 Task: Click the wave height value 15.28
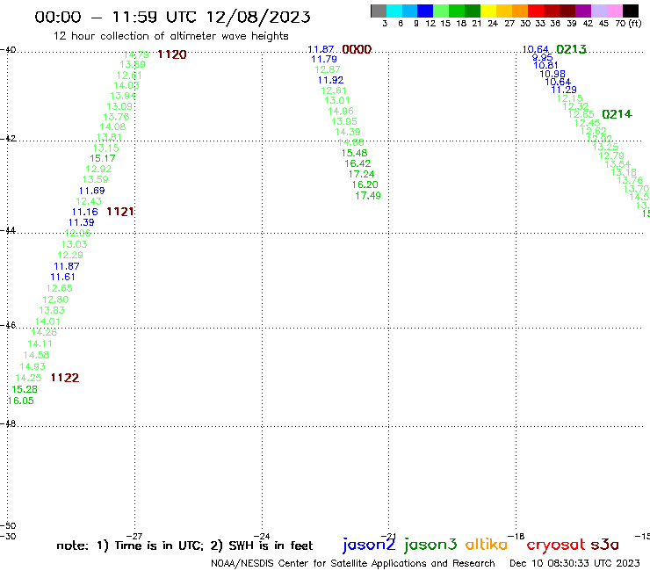[x=25, y=389]
